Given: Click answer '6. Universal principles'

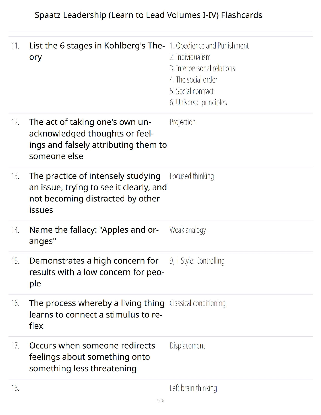Looking at the screenshot, I should (198, 102).
